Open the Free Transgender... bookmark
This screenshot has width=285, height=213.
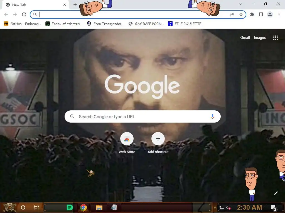click(105, 24)
